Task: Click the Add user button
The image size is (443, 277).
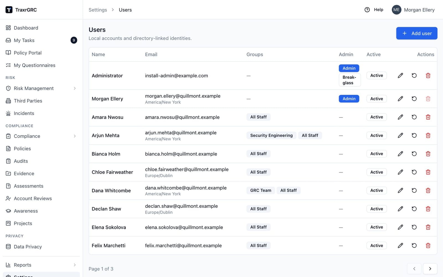Action: tap(417, 33)
